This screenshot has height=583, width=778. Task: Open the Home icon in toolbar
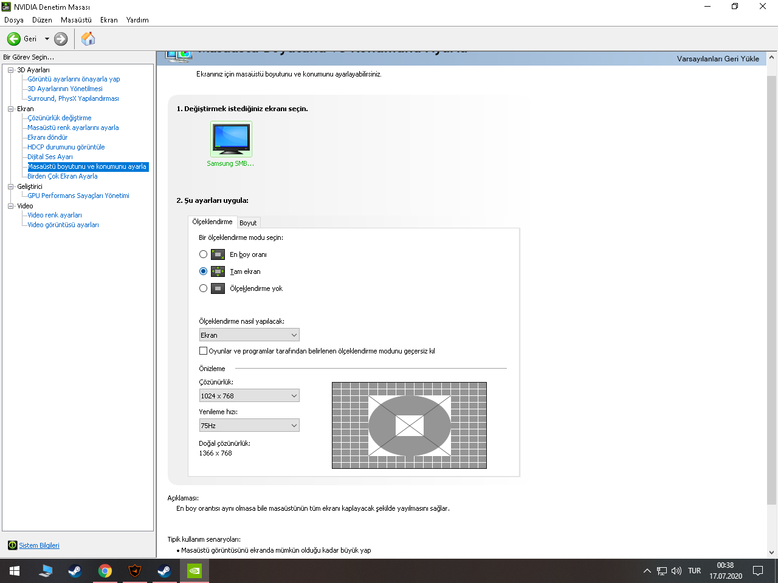88,39
